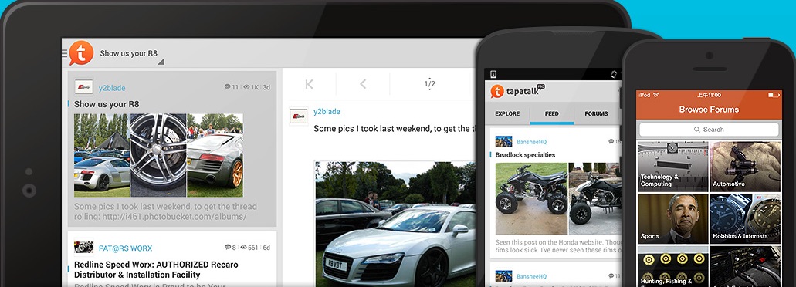Tap the Tapatalk logo on the Android phone
This screenshot has height=287, width=796.
click(497, 91)
